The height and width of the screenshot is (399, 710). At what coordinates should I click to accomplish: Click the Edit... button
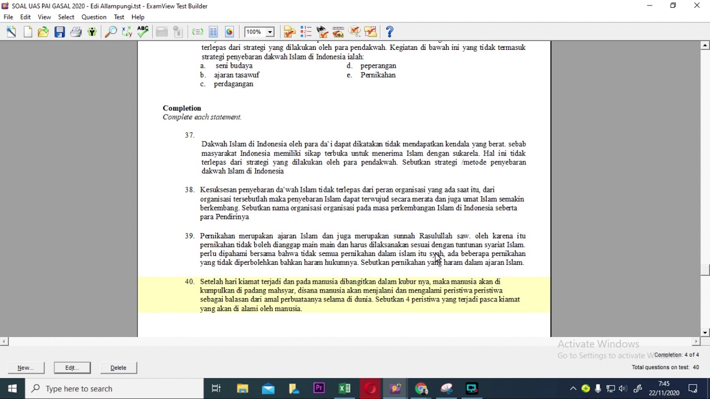pyautogui.click(x=72, y=368)
